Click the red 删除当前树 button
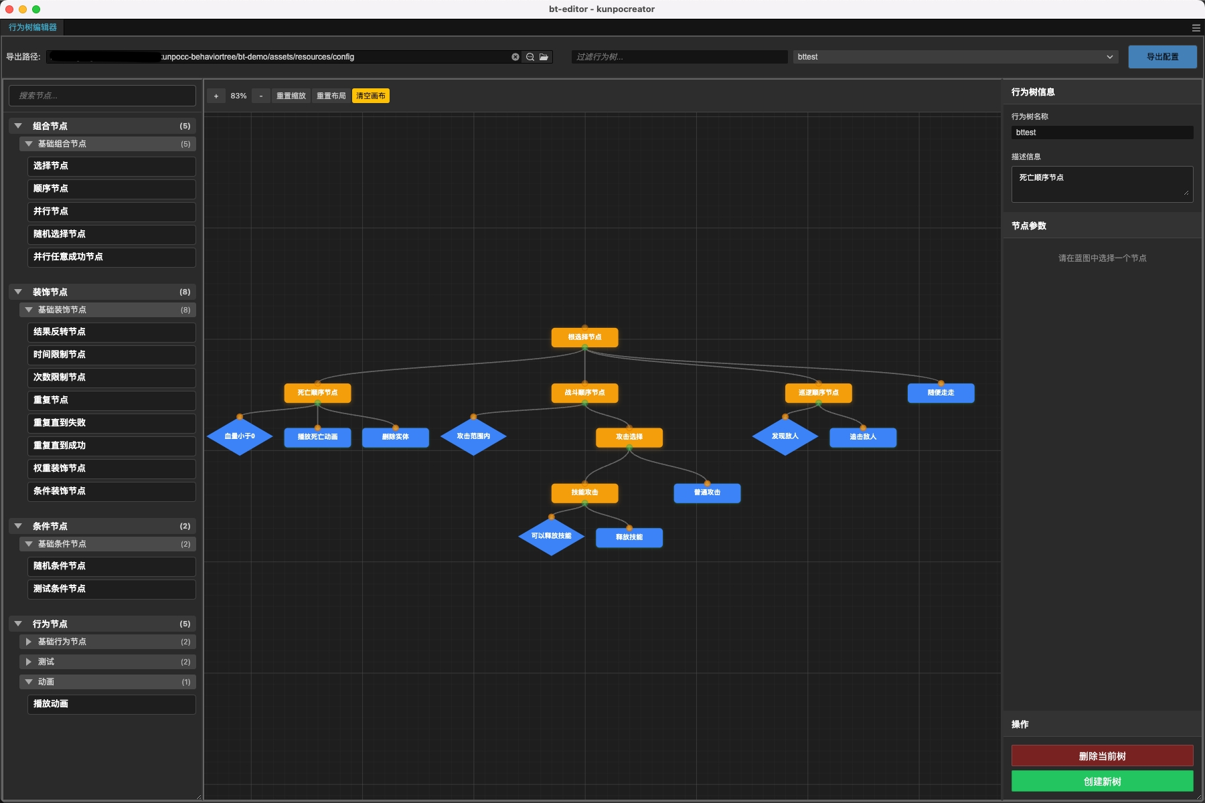 pos(1102,756)
